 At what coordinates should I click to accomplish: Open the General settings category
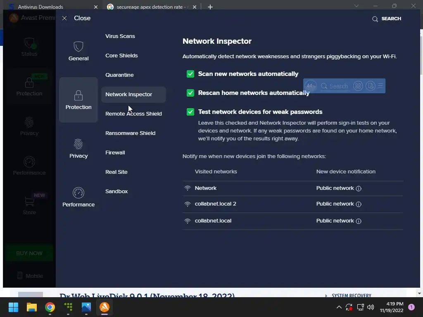click(78, 51)
